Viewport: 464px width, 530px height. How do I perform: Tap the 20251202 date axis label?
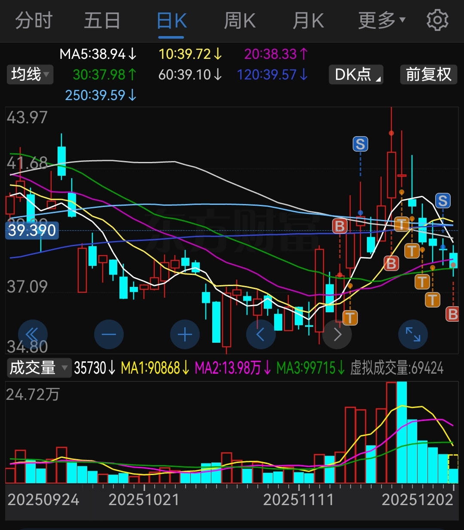click(418, 500)
